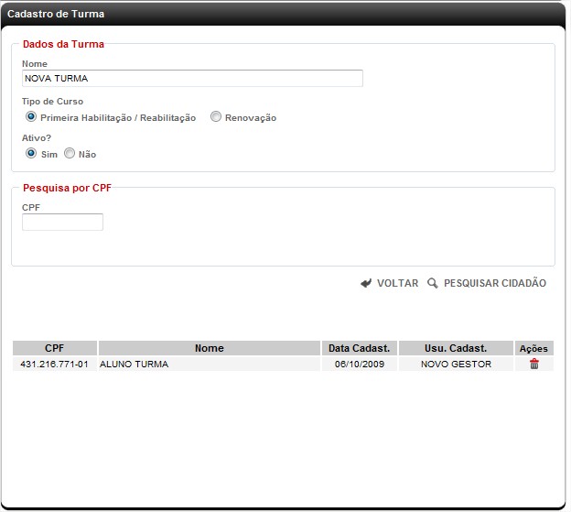571x512 pixels.
Task: Focus the CPF search input field
Action: point(62,223)
